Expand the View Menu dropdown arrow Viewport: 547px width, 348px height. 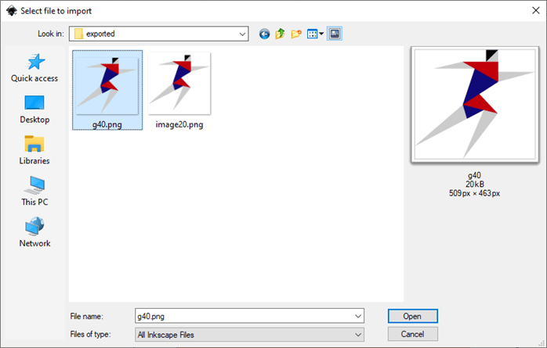point(321,34)
